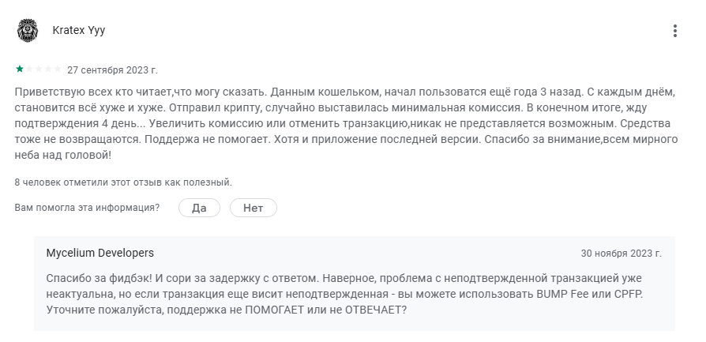Mark the review unhelpful with Нет
The image size is (706, 342).
[x=253, y=208]
